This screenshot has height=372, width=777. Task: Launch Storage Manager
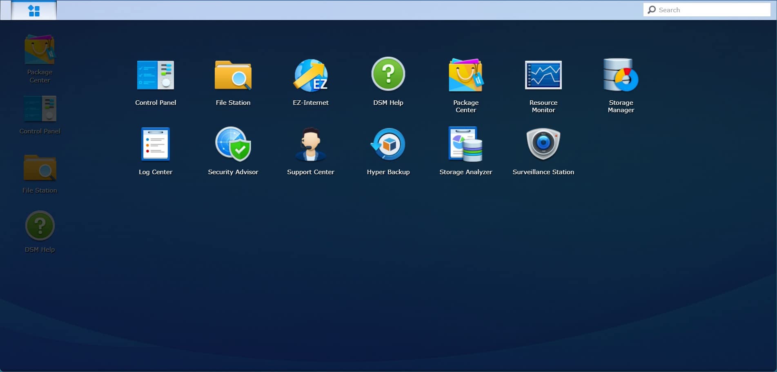621,75
